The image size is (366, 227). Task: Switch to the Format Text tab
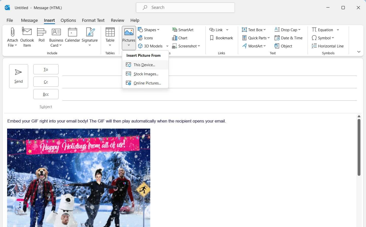93,20
